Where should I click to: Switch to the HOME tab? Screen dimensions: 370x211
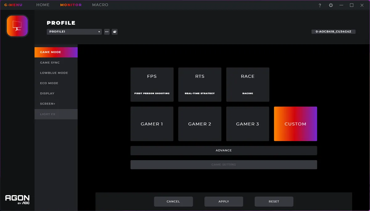coord(43,5)
